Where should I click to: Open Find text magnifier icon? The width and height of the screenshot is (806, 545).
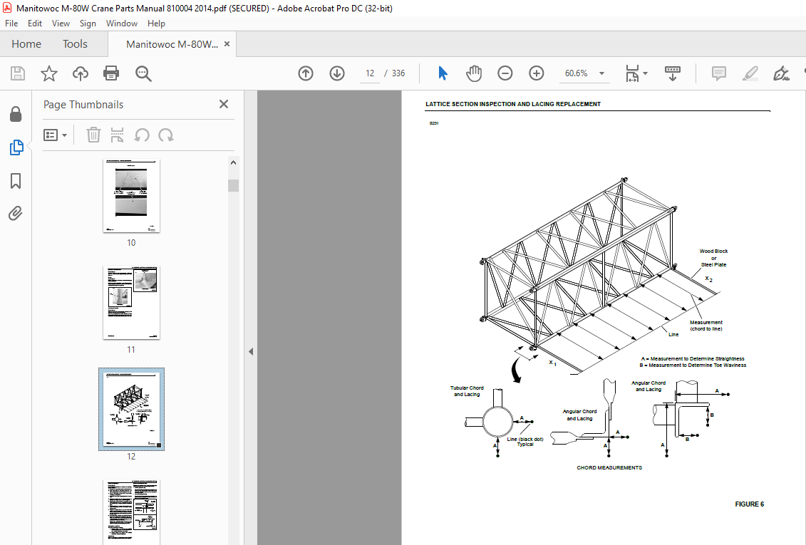coord(143,73)
